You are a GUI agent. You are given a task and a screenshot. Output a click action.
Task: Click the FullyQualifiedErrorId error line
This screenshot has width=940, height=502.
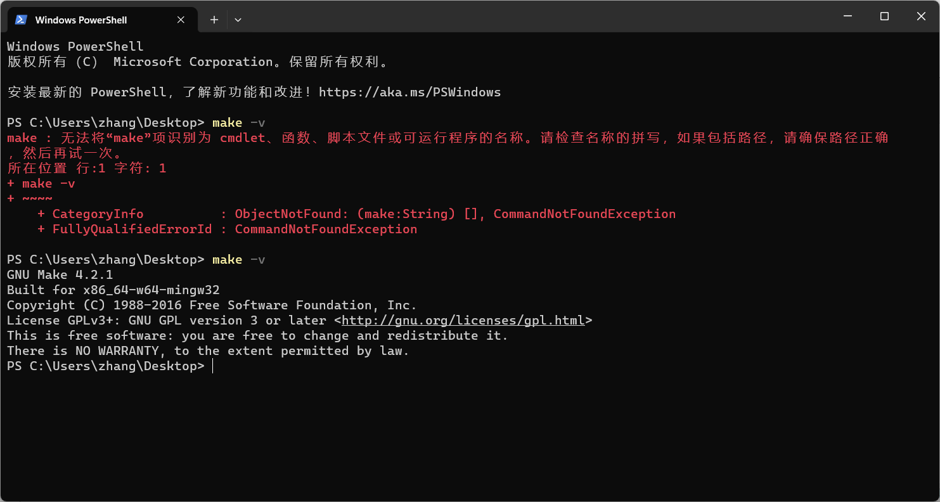tap(227, 229)
